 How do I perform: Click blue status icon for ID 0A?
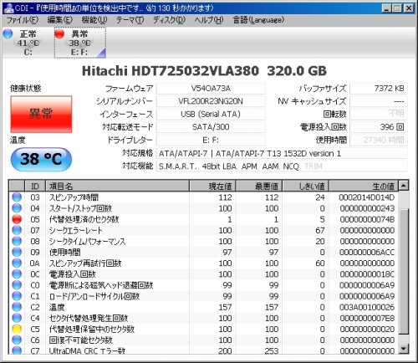[17, 263]
